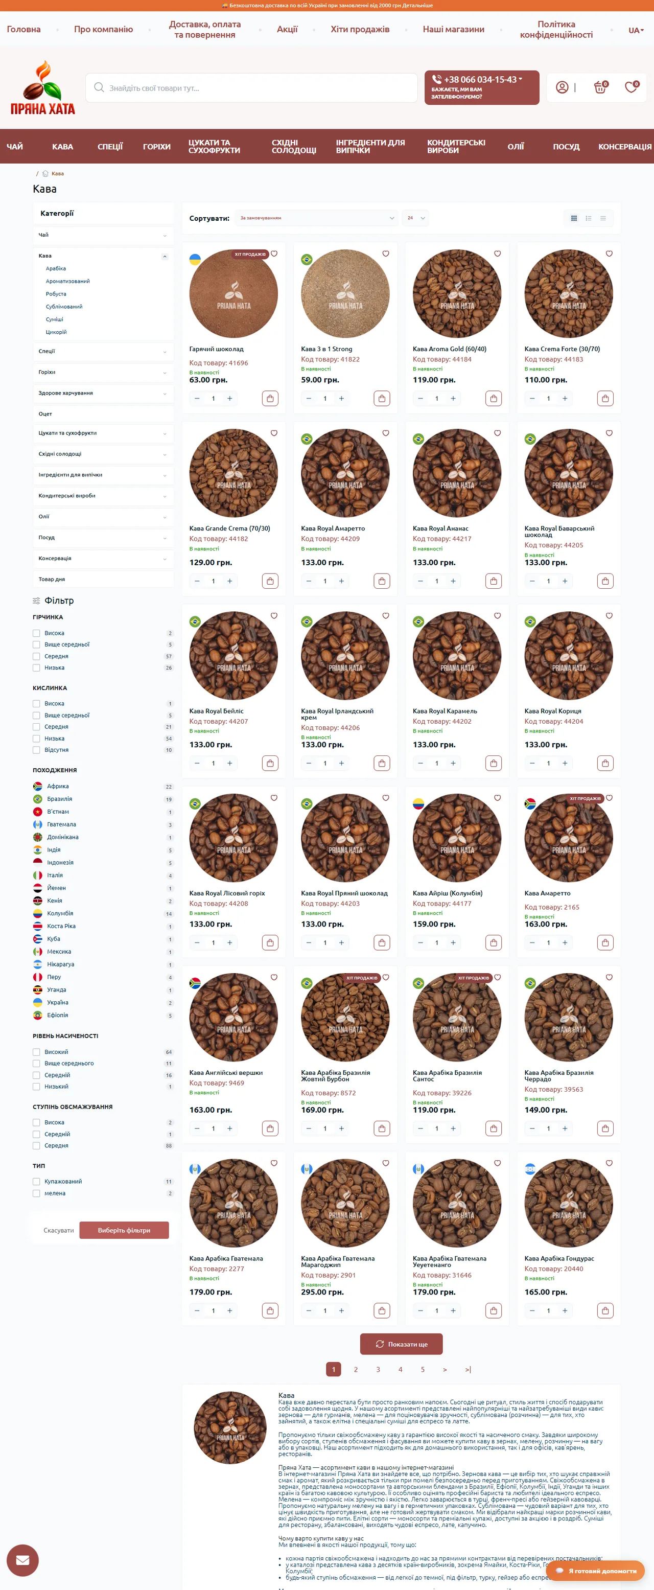Expand the Чай category
This screenshot has height=1590, width=654.
pyautogui.click(x=165, y=235)
